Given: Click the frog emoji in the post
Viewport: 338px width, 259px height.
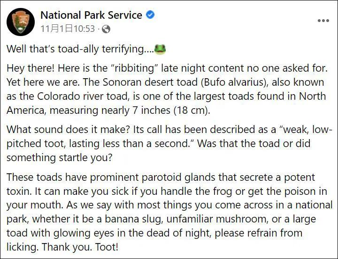Looking at the screenshot, I should (x=161, y=49).
